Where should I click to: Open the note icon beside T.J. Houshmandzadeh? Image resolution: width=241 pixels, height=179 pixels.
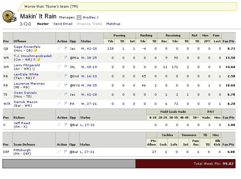38,59
